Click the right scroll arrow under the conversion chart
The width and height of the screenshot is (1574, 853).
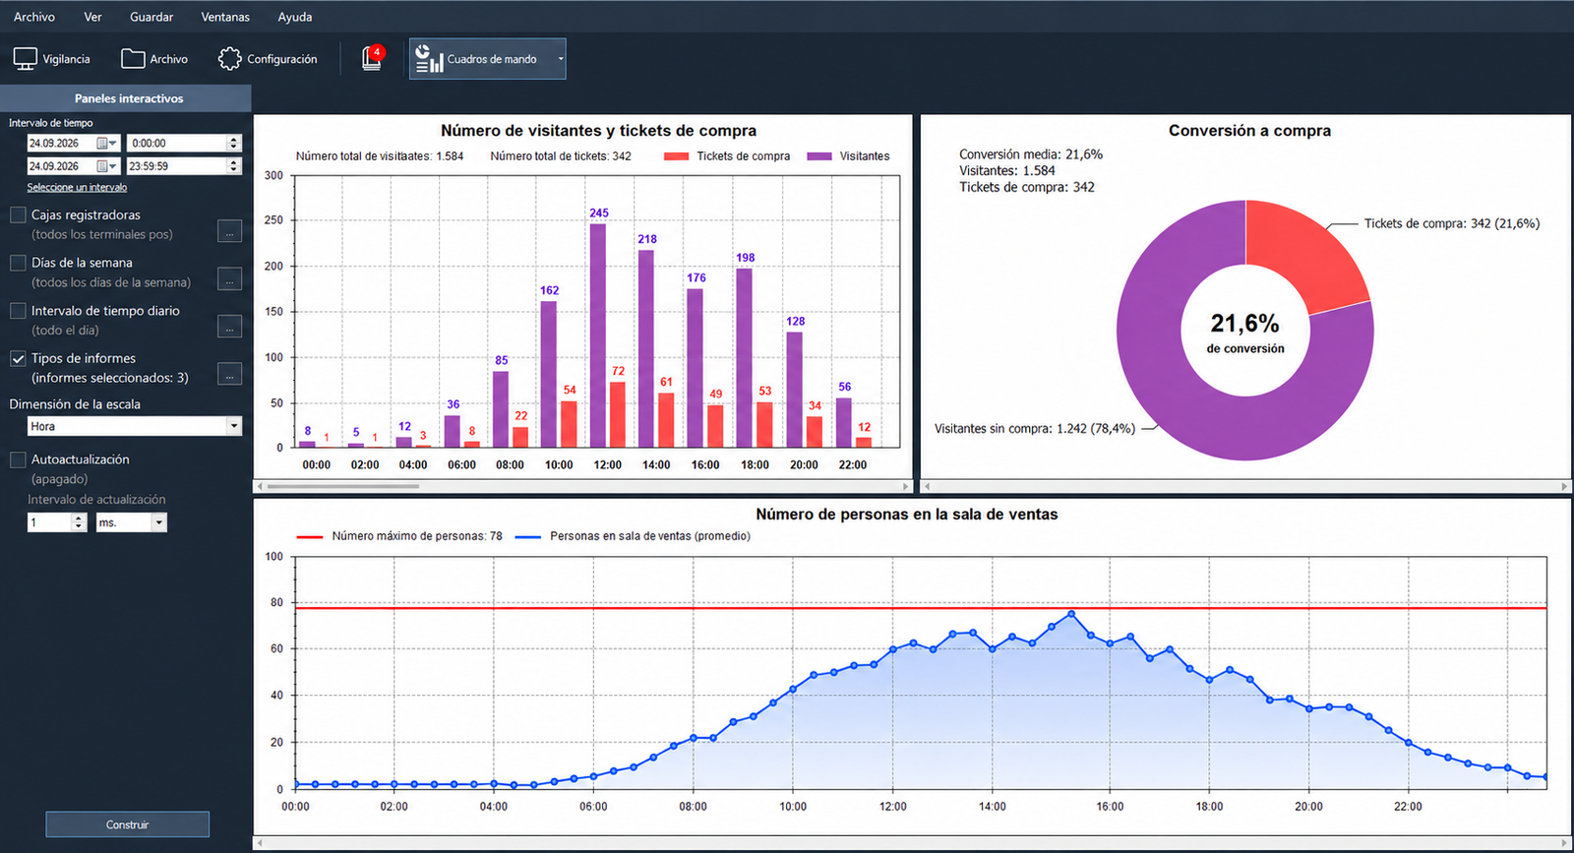coord(1564,487)
